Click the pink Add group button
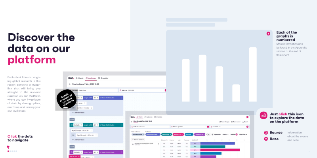Viewport: 317px width, 158px height. 74,156
